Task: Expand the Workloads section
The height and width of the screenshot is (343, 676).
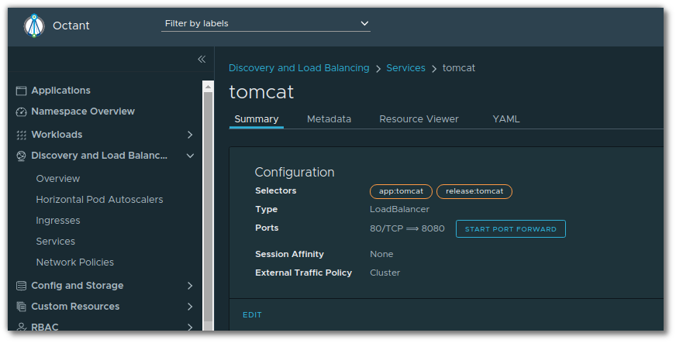Action: click(190, 135)
